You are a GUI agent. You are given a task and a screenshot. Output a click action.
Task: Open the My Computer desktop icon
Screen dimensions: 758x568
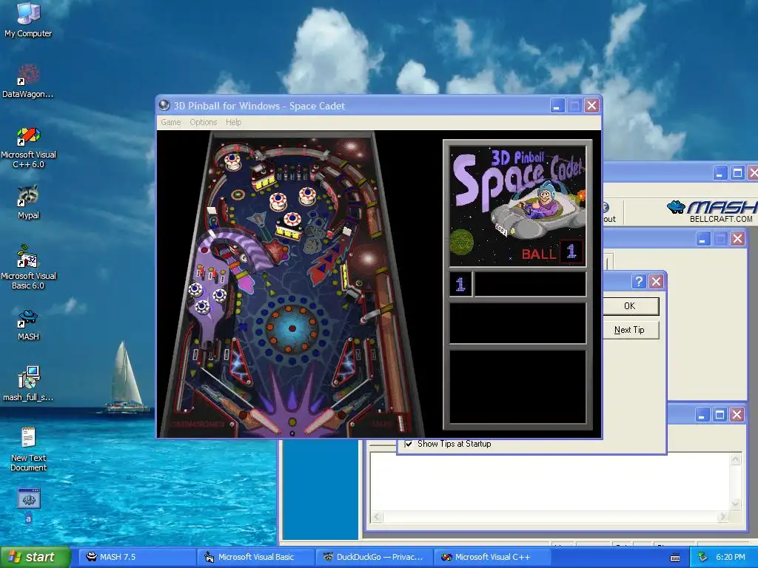pyautogui.click(x=28, y=19)
